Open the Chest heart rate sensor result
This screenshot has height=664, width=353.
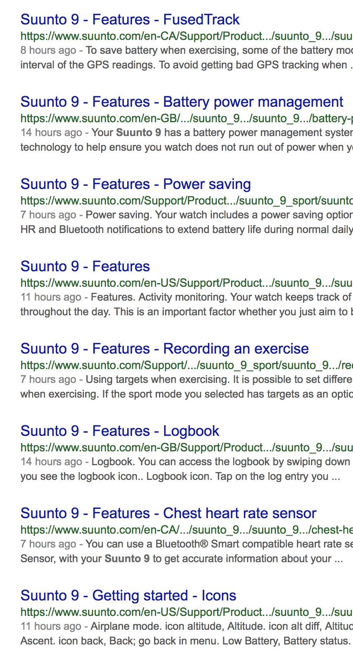(168, 513)
